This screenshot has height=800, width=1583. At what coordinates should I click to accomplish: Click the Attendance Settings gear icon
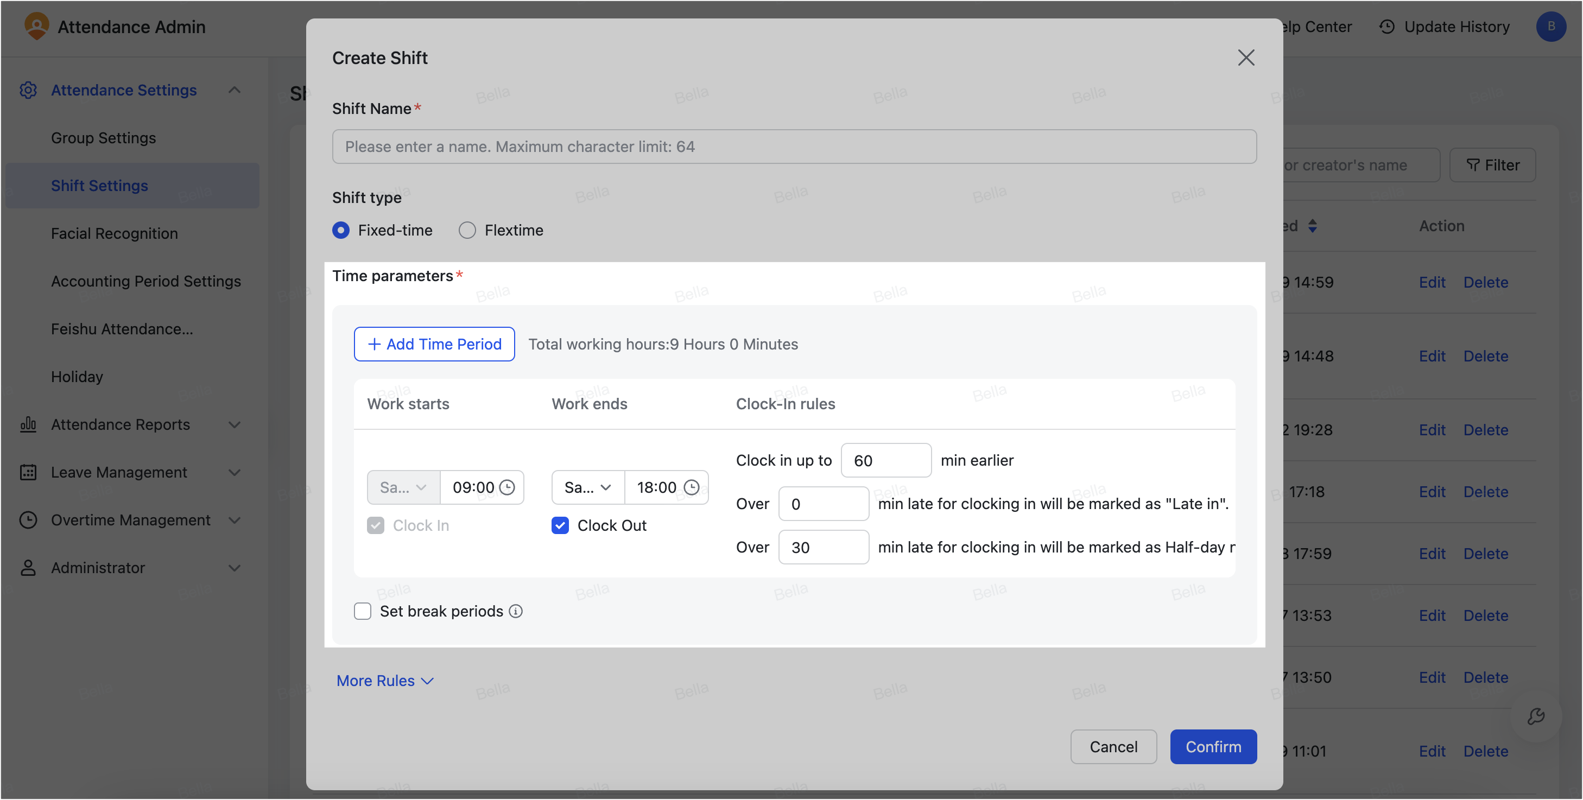[x=28, y=90]
